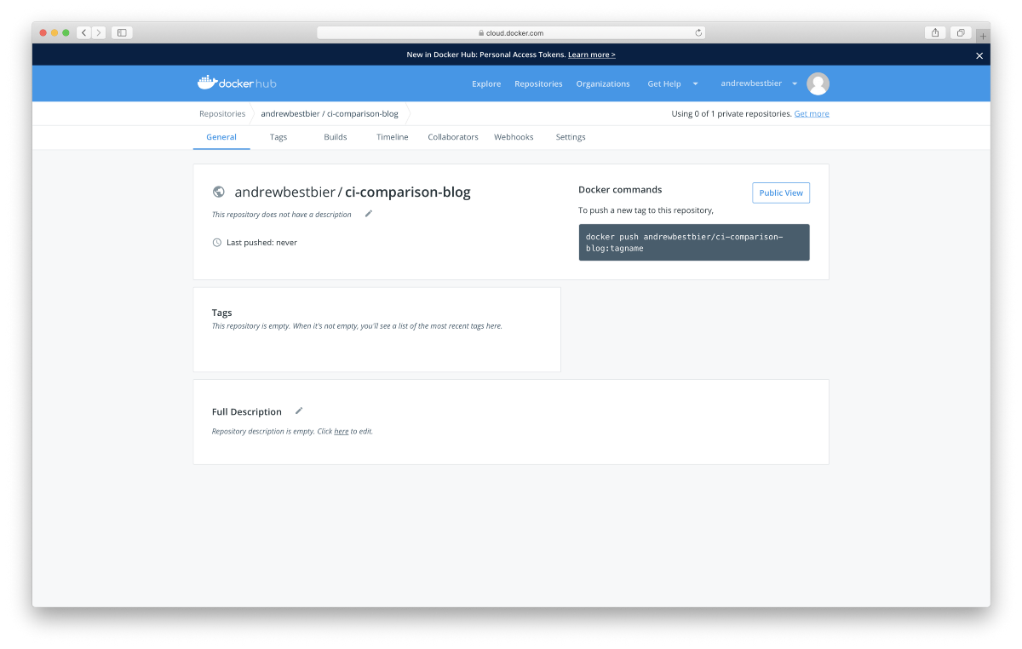This screenshot has height=649, width=1022.
Task: Click 'To push a new tag to this repository' text
Action: click(x=646, y=210)
